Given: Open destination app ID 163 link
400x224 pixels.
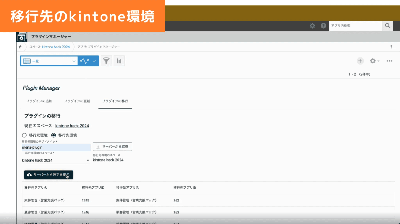Looking at the screenshot, I should pos(176,212).
